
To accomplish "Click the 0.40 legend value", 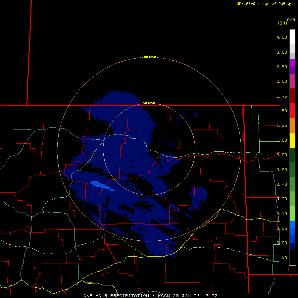I will (x=282, y=184).
